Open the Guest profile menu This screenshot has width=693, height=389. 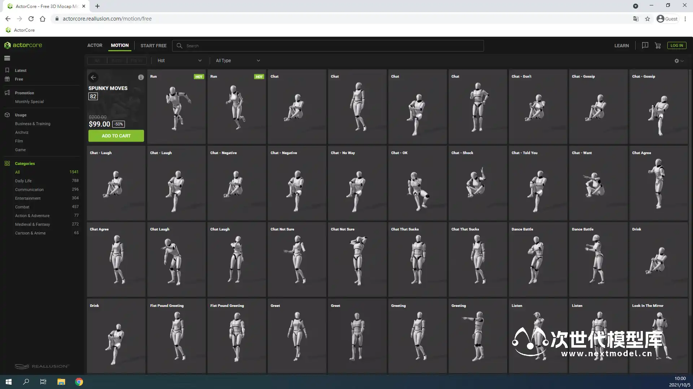[667, 19]
